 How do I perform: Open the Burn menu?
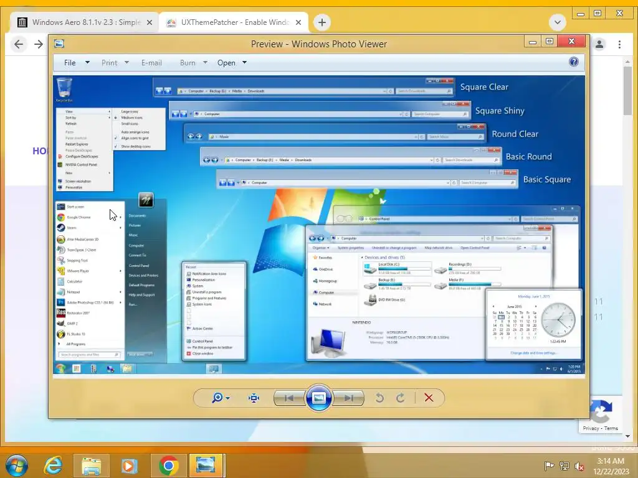pyautogui.click(x=188, y=63)
